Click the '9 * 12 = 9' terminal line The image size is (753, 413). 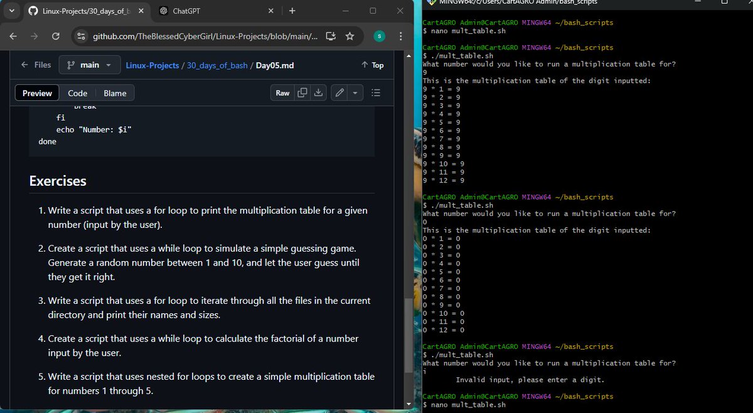pos(444,180)
